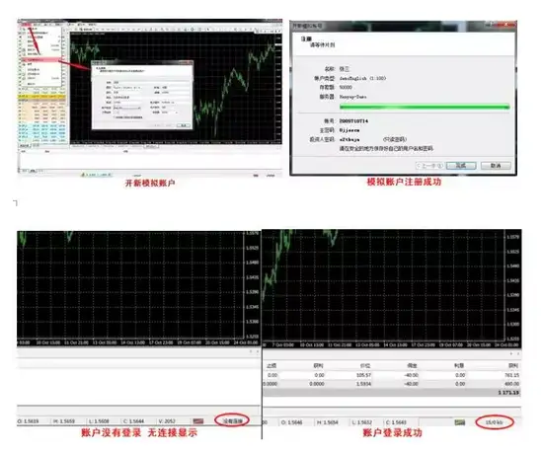Click the 取消 cancel button in registration dialog
The height and width of the screenshot is (454, 543).
click(496, 166)
